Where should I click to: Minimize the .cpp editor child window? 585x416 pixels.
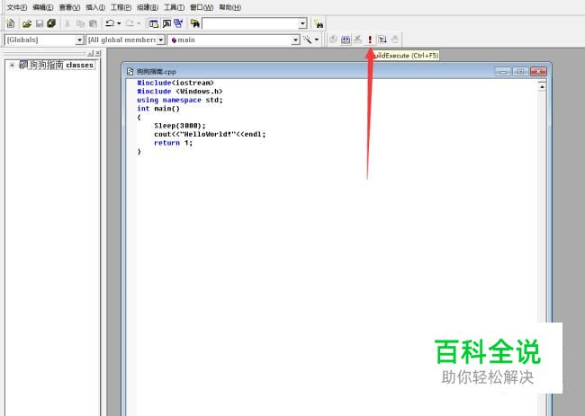point(503,71)
